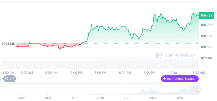Select the 2018 year on the overview timeline
Screen dimensions: 217x101
[x=100, y=98]
